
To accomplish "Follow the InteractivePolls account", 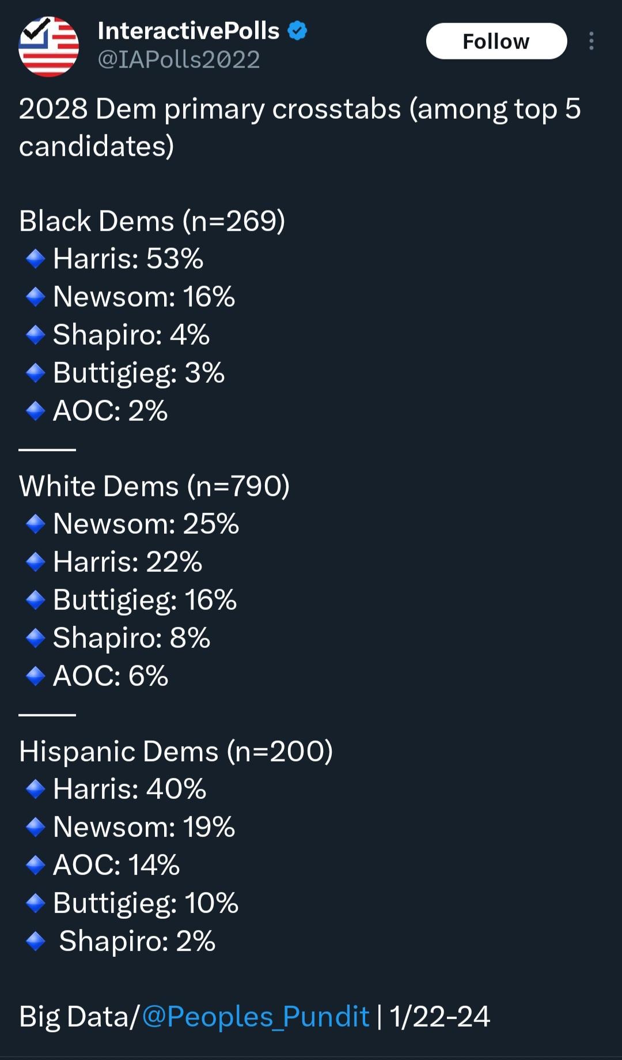I will tap(496, 41).
